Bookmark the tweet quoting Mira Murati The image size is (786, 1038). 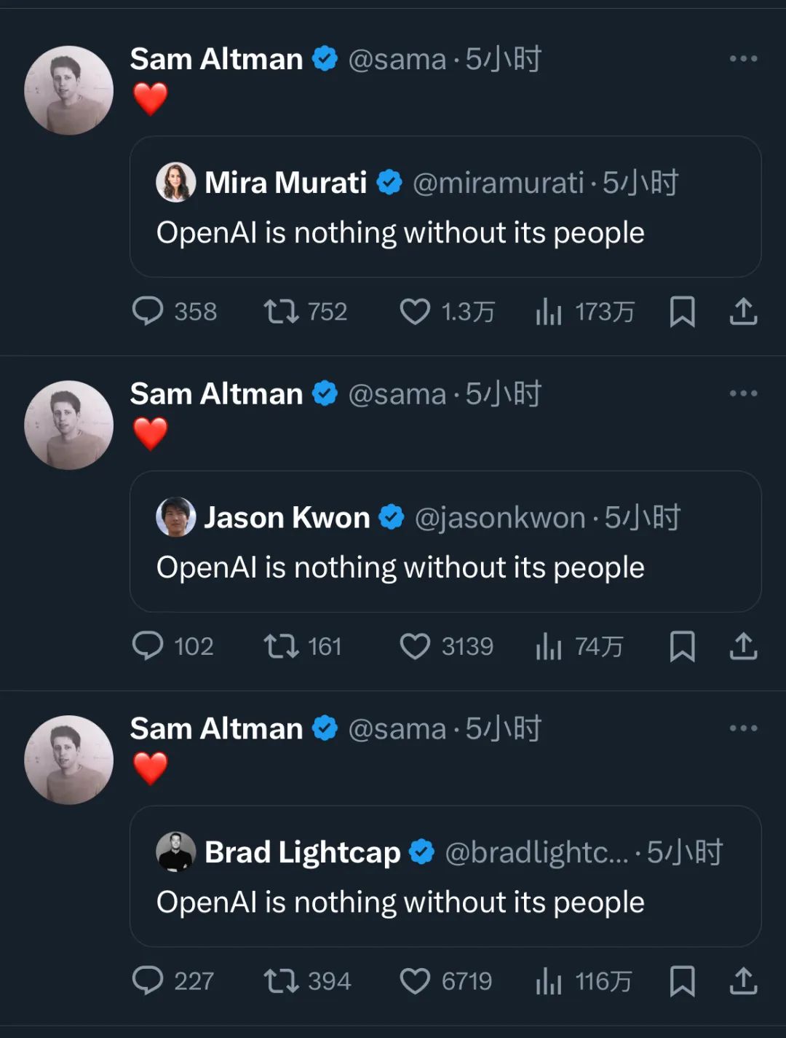click(x=682, y=312)
